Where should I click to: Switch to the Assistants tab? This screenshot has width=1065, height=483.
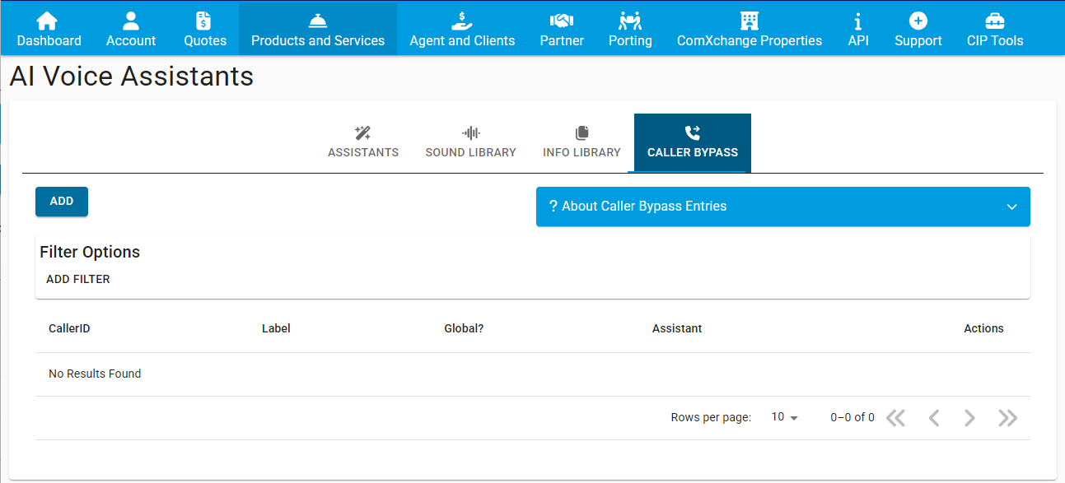click(x=363, y=142)
